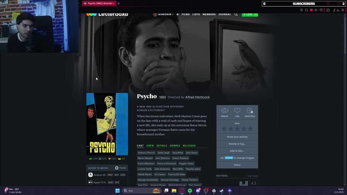347x195 pixels.
Task: Open Alfred Hitchcock director link
Action: coord(197,97)
